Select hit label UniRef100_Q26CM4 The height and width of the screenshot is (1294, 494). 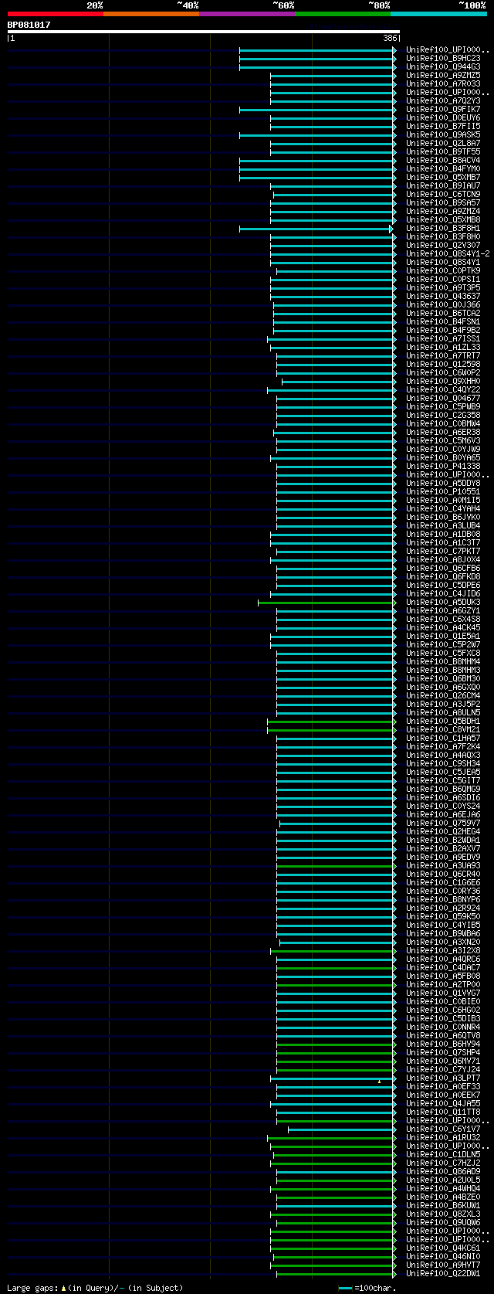[443, 695]
